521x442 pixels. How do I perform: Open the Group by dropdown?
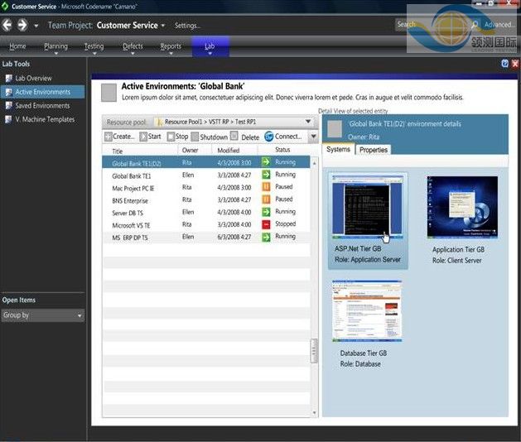80,315
